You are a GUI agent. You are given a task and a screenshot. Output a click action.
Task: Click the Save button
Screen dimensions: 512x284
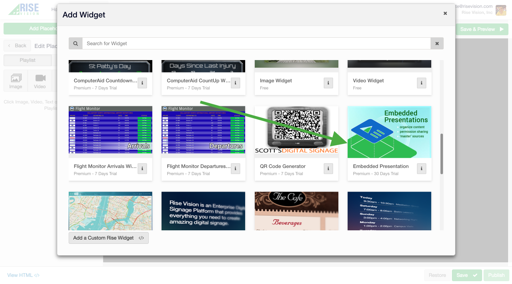tap(467, 275)
